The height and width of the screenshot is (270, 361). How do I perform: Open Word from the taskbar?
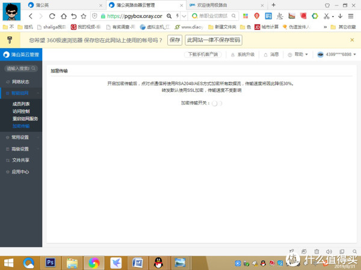[x=137, y=263]
